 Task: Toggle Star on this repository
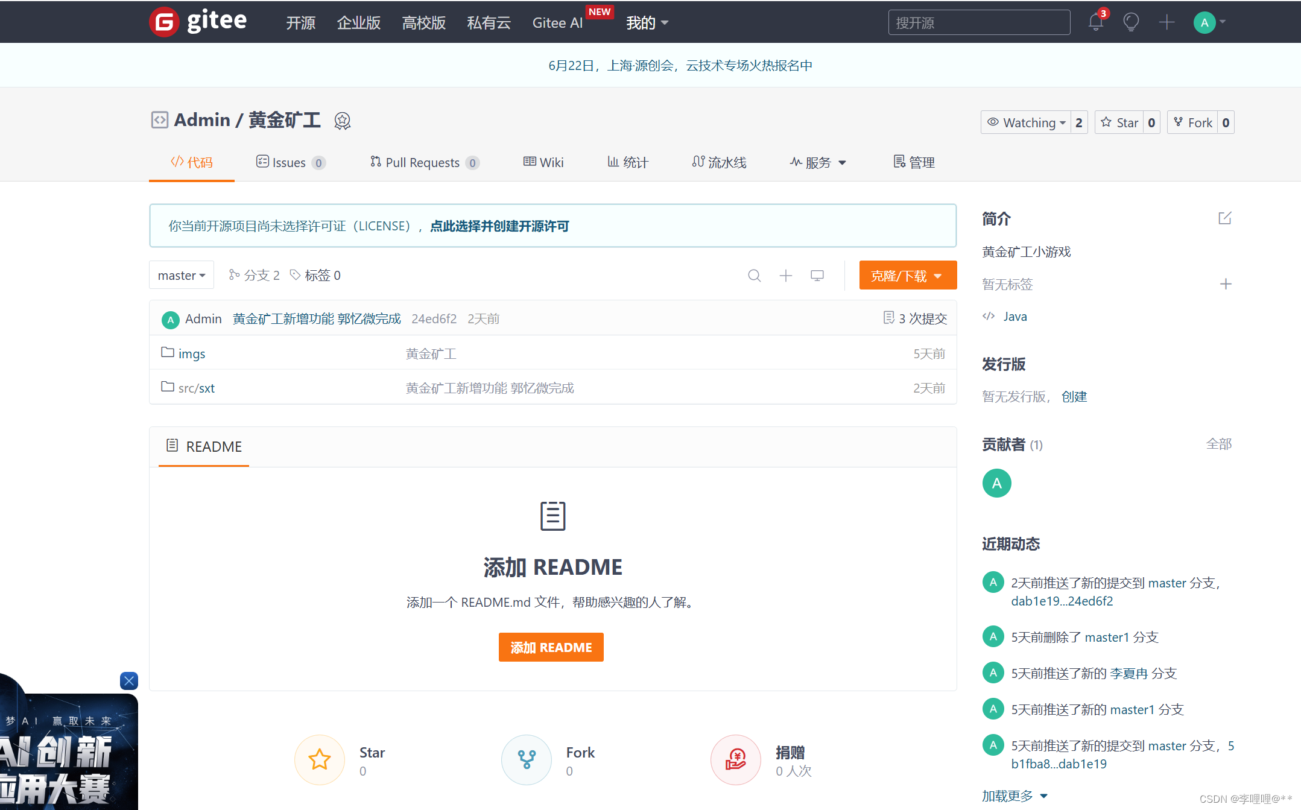[x=1119, y=122]
